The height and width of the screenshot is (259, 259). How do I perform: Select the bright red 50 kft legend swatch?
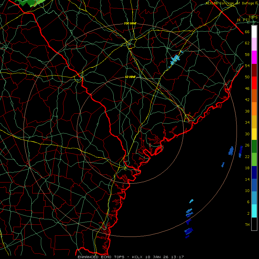(x=254, y=83)
